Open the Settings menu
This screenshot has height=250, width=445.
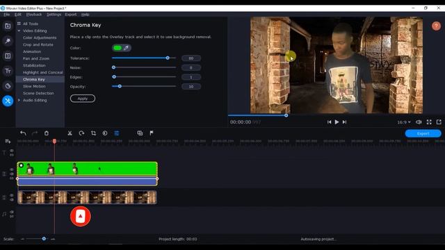[x=54, y=15]
